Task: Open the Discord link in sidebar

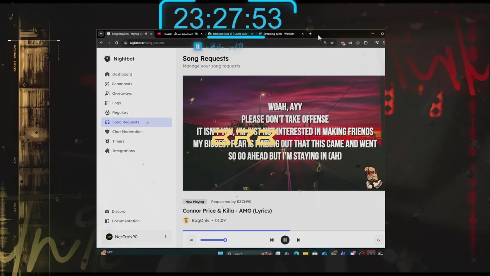Action: click(136, 211)
